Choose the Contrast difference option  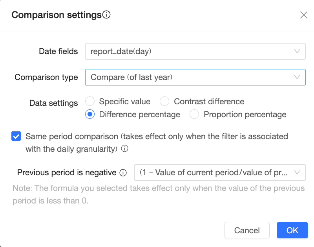coord(164,102)
